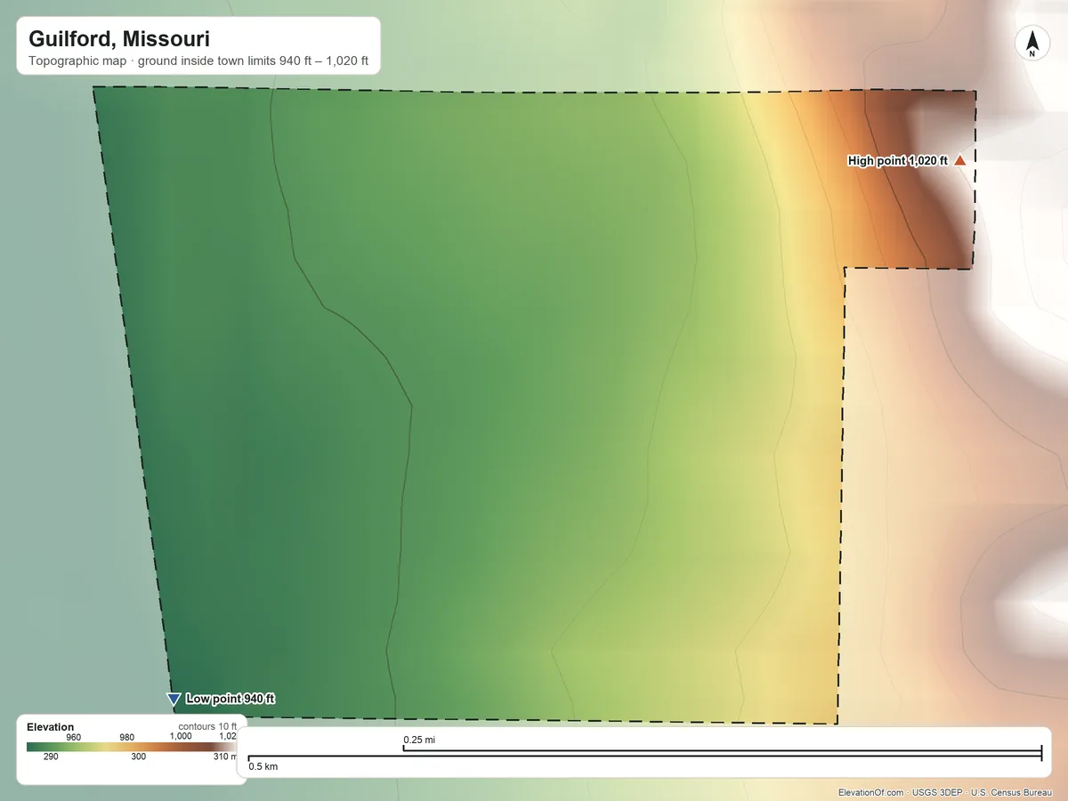Click the 310 m legend tick label
Viewport: 1068px width, 801px height.
click(x=226, y=756)
